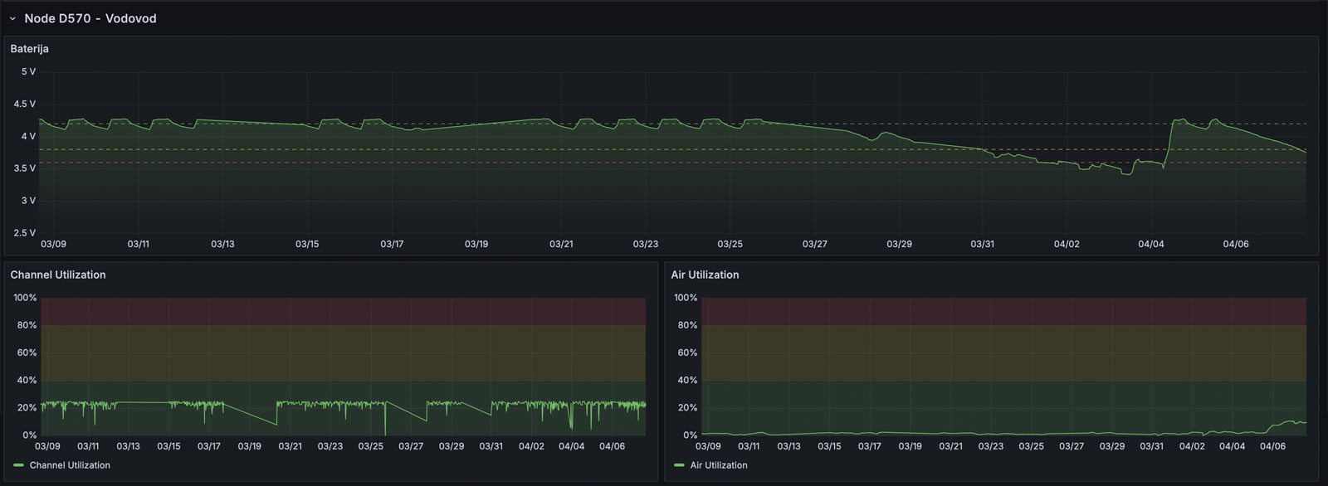Click the red threshold band in Channel Utilization chart
Viewport: 1328px width, 486px height.
click(343, 311)
